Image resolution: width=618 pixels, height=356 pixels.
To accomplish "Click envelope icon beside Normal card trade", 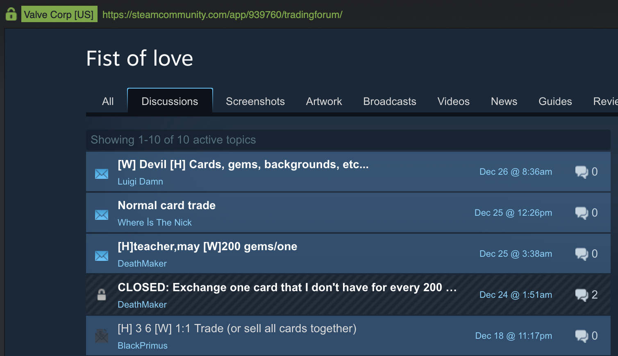I will tap(102, 215).
